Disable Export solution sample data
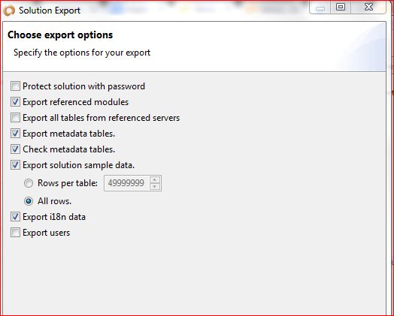394x316 pixels. (x=15, y=165)
